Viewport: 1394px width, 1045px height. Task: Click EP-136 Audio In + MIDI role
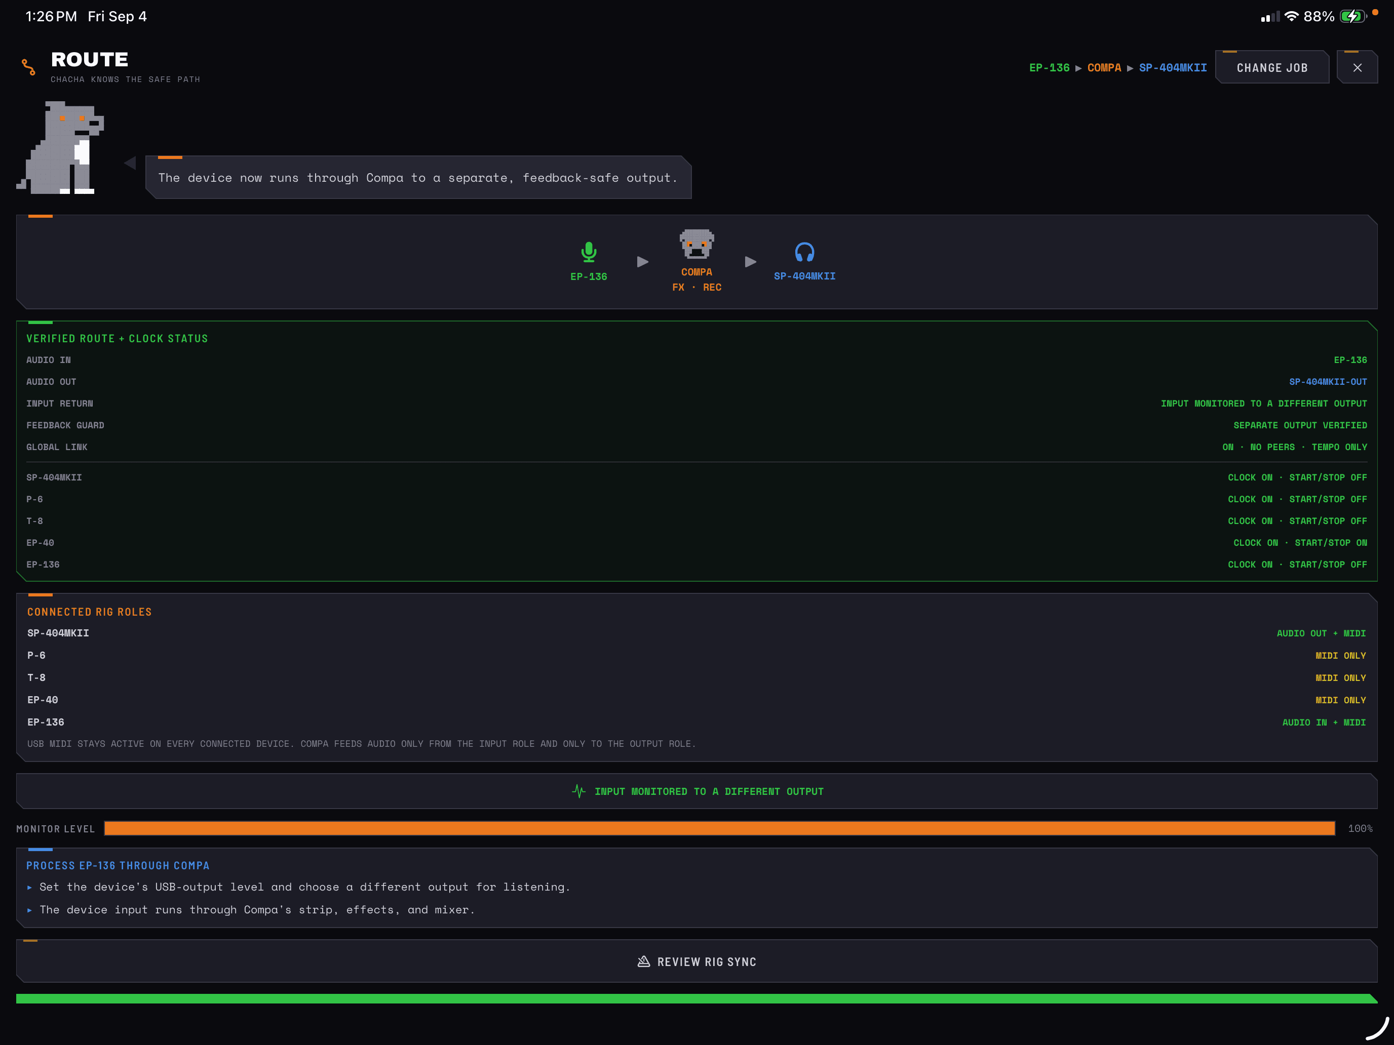[1324, 722]
